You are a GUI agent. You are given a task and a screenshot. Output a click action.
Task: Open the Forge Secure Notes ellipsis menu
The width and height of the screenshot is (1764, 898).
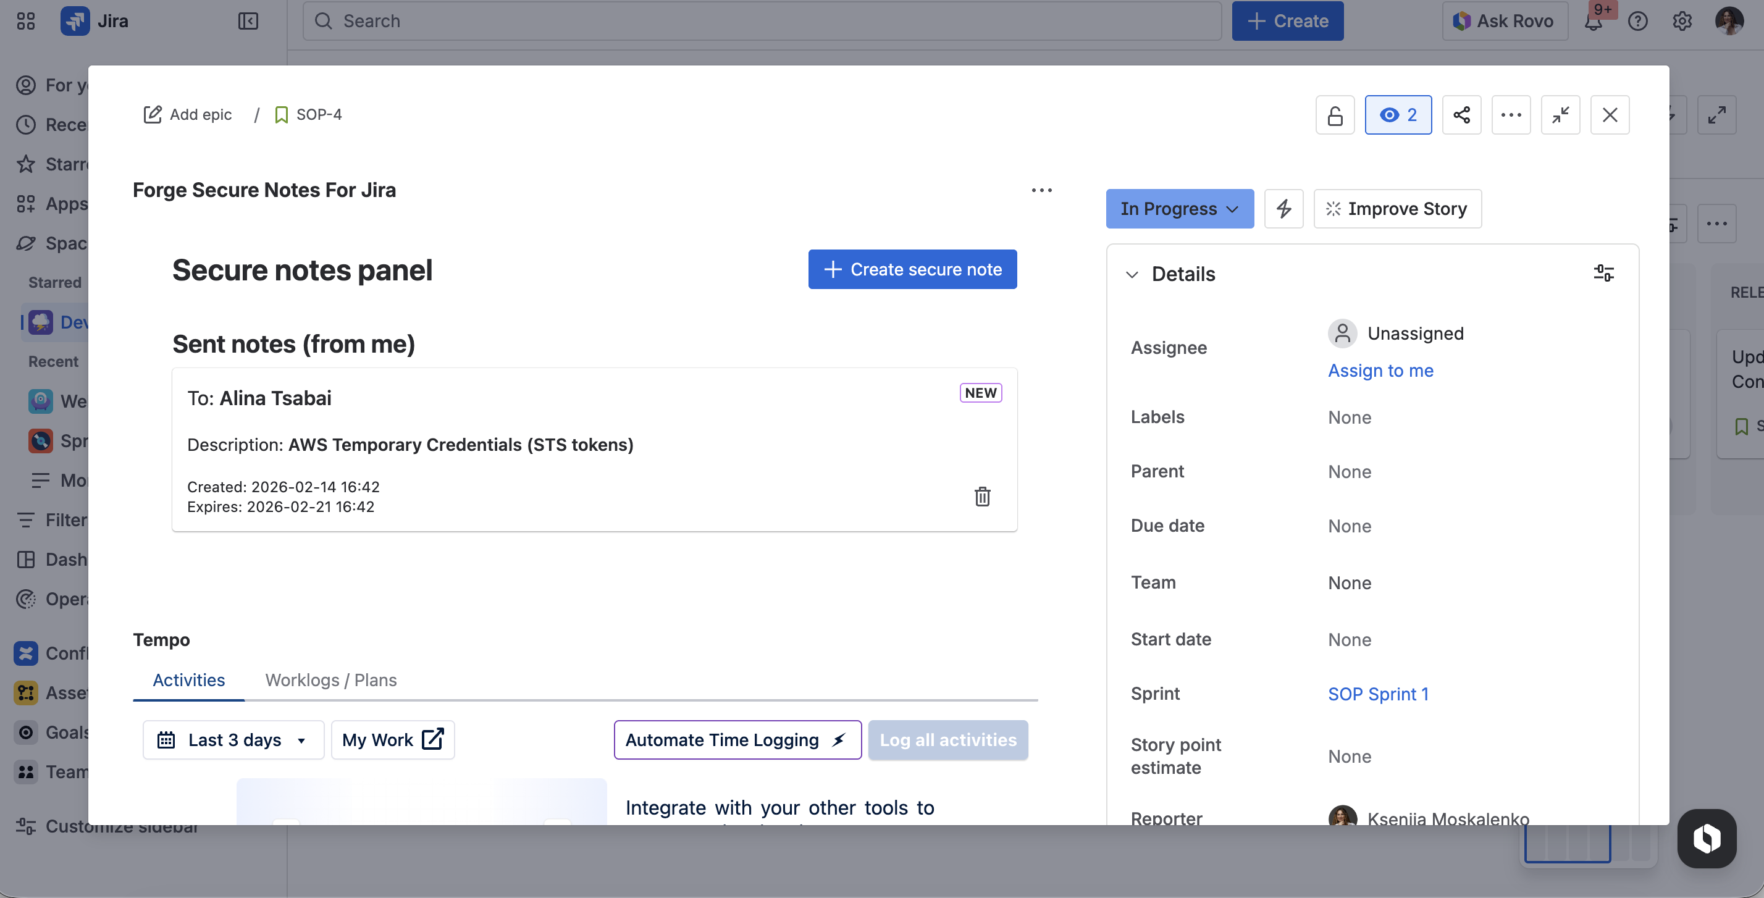(1041, 190)
